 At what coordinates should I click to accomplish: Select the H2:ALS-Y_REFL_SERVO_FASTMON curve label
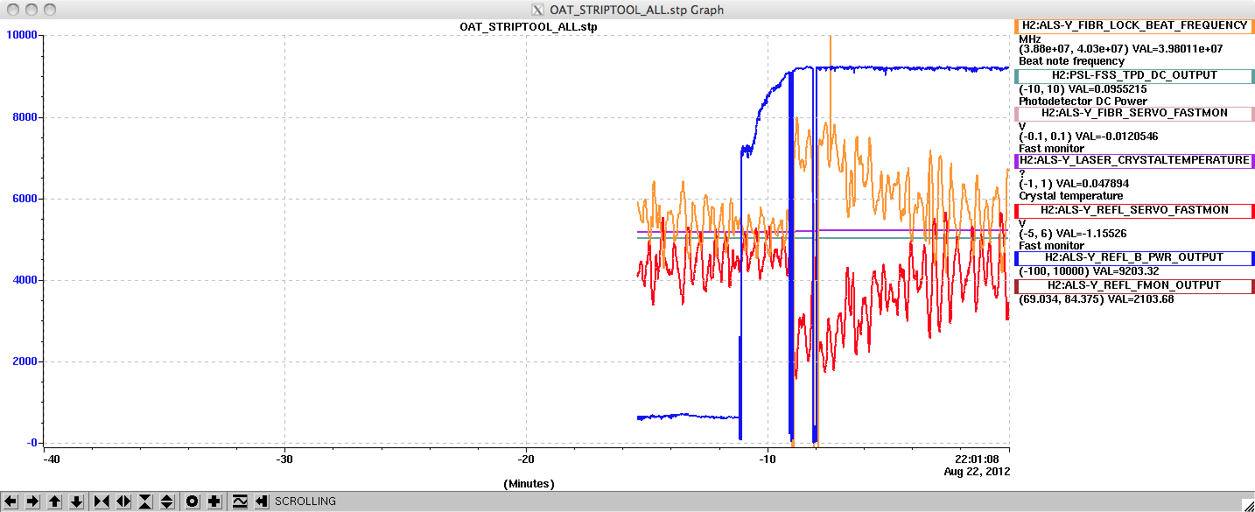pyautogui.click(x=1134, y=211)
